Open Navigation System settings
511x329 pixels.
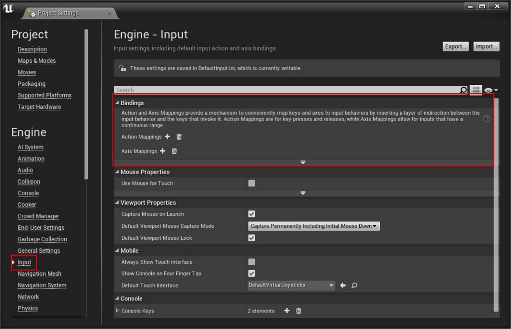point(42,285)
